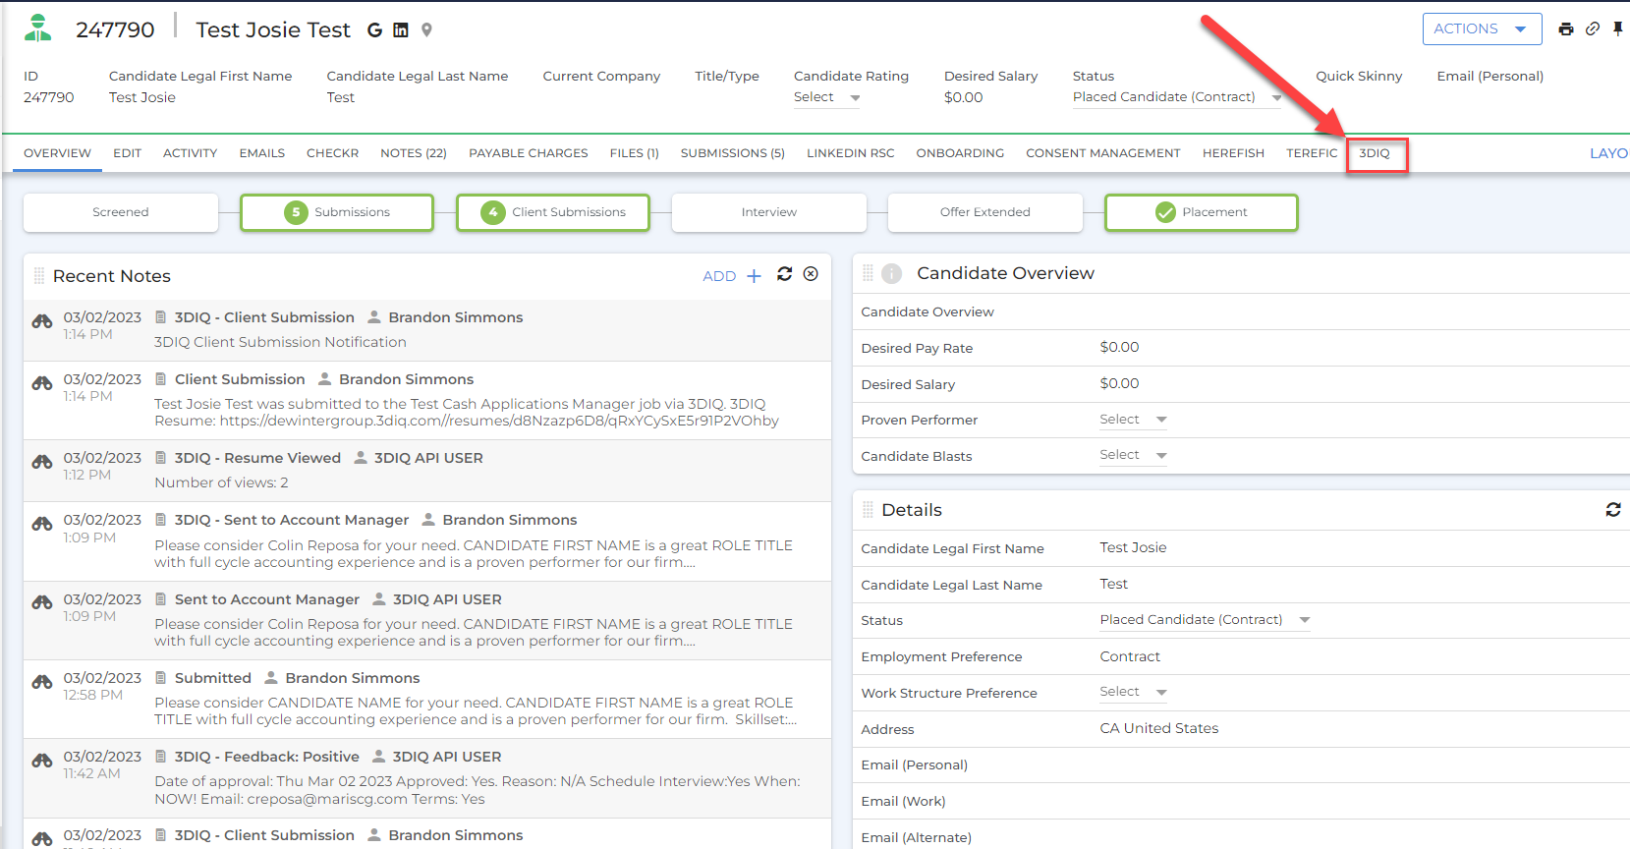This screenshot has height=849, width=1630.
Task: Click the Candidate Overview info icon
Action: point(891,273)
